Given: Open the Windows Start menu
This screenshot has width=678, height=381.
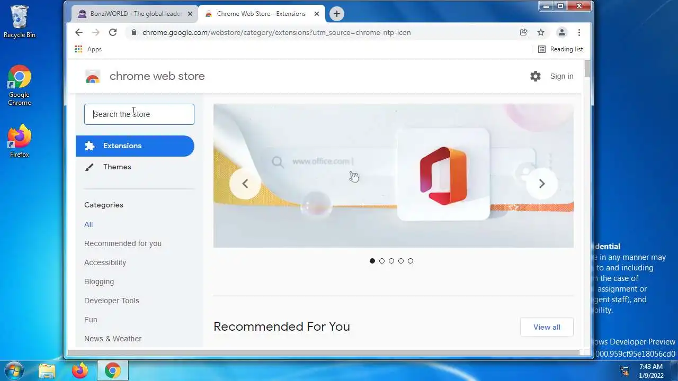Looking at the screenshot, I should 13,370.
